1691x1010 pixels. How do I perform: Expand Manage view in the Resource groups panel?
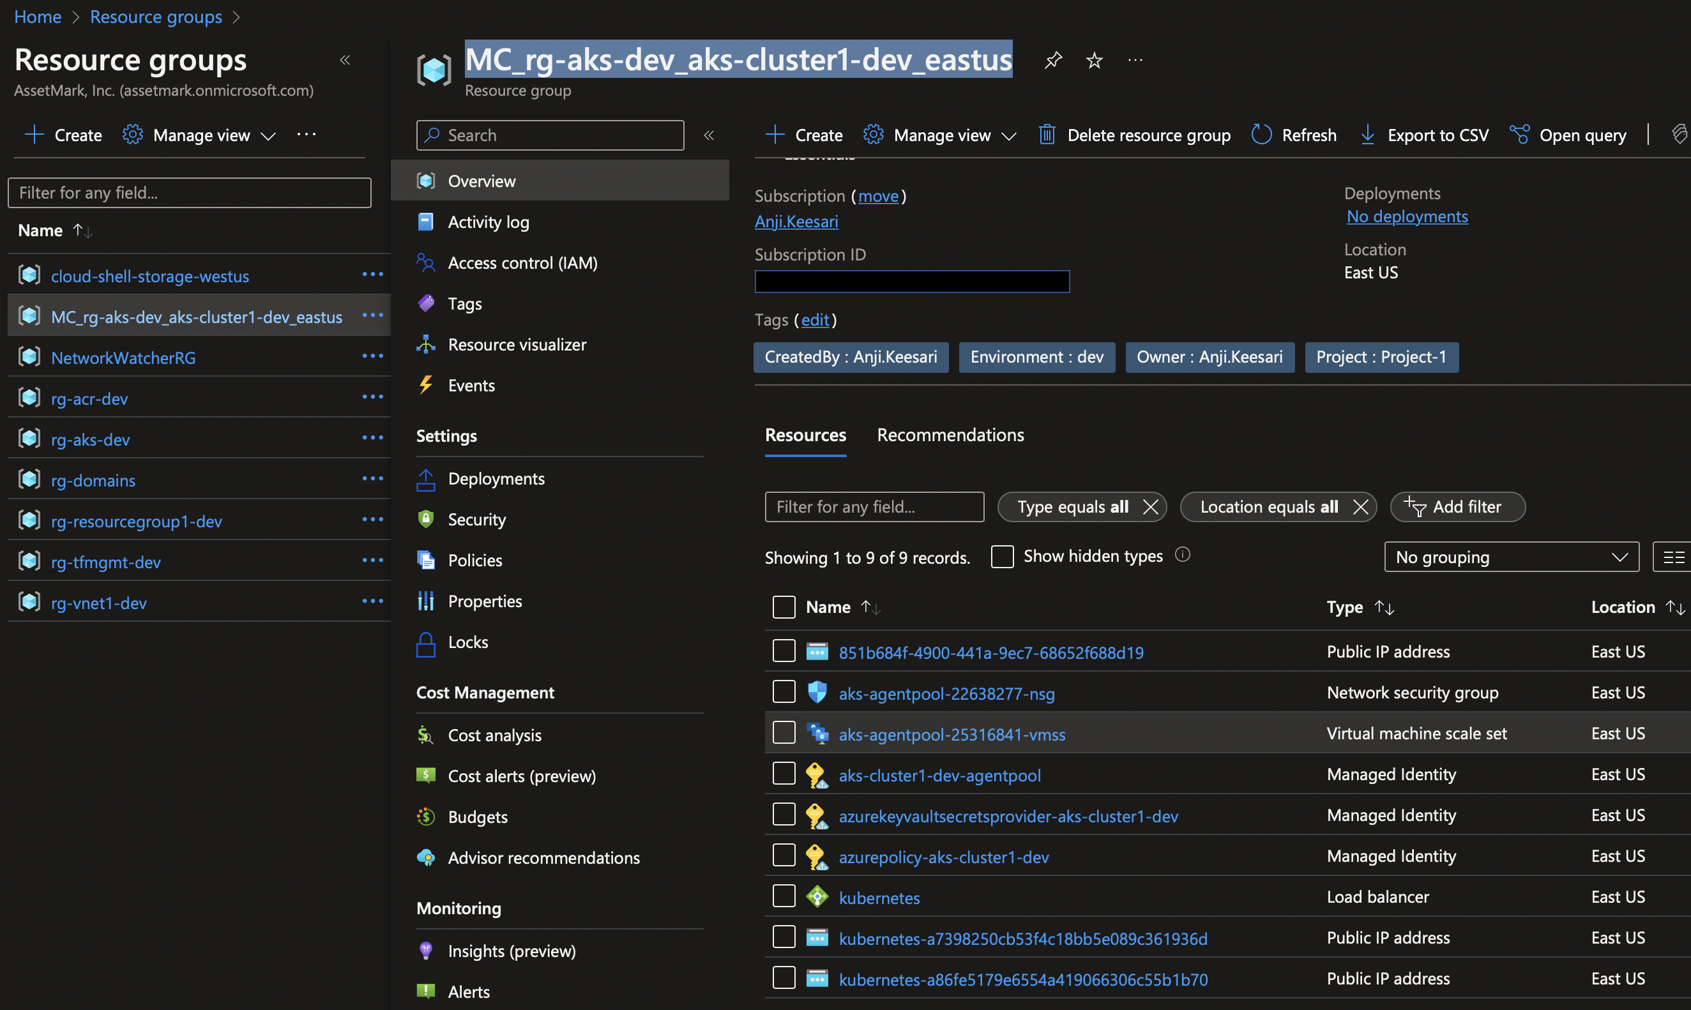(199, 135)
